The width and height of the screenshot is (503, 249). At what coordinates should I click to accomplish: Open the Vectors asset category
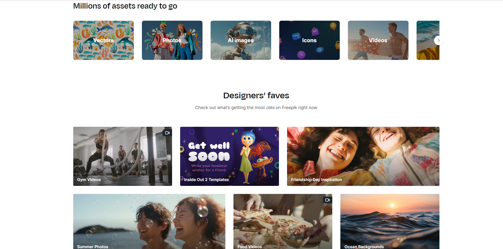click(x=103, y=40)
